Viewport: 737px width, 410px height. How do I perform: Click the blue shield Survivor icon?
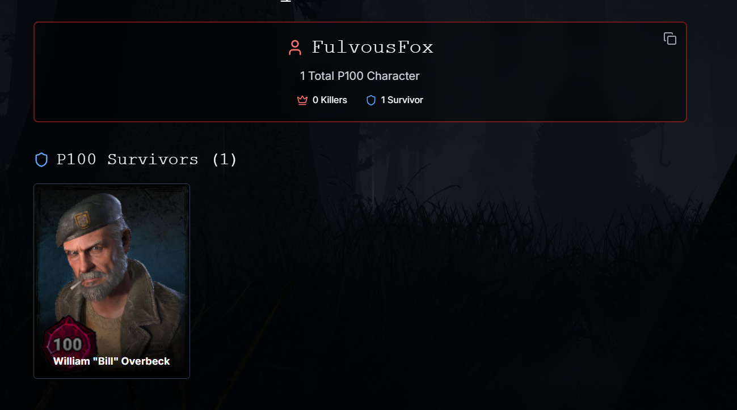(x=371, y=100)
